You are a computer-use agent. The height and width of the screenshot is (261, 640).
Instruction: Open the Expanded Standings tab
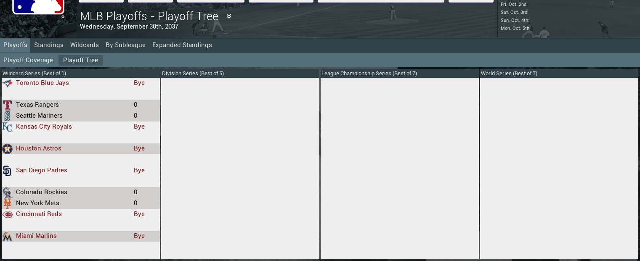[x=182, y=45]
